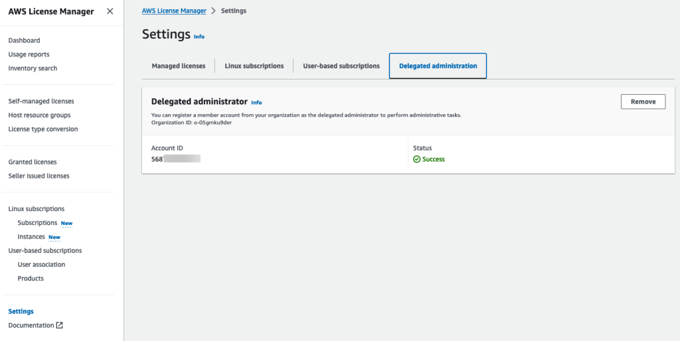The height and width of the screenshot is (341, 680).
Task: Click the external link icon beside Documentation
Action: click(x=59, y=325)
